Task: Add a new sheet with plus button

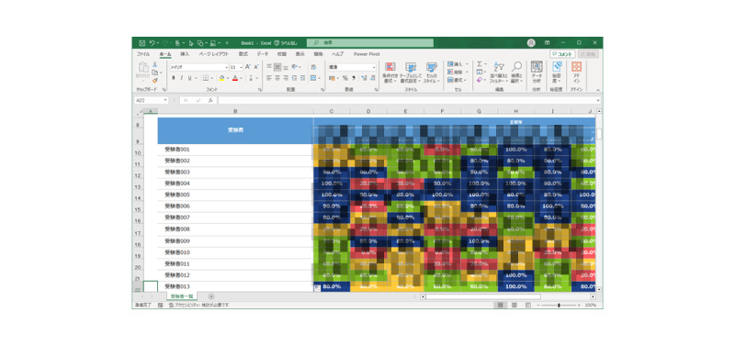Action: click(211, 296)
